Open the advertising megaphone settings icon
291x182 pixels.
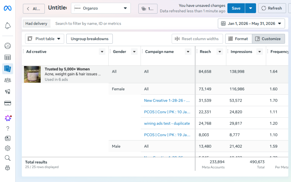8,91
